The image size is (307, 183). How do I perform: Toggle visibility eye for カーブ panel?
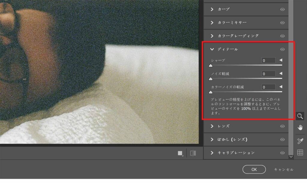282,10
